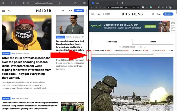Click Subscribe button in Safari window
Image resolution: width=177 pixels, height=111 pixels.
pyautogui.click(x=79, y=11)
